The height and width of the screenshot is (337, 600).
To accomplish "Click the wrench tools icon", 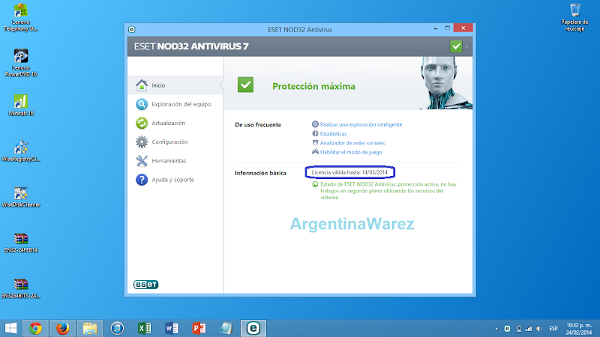I will (x=142, y=161).
